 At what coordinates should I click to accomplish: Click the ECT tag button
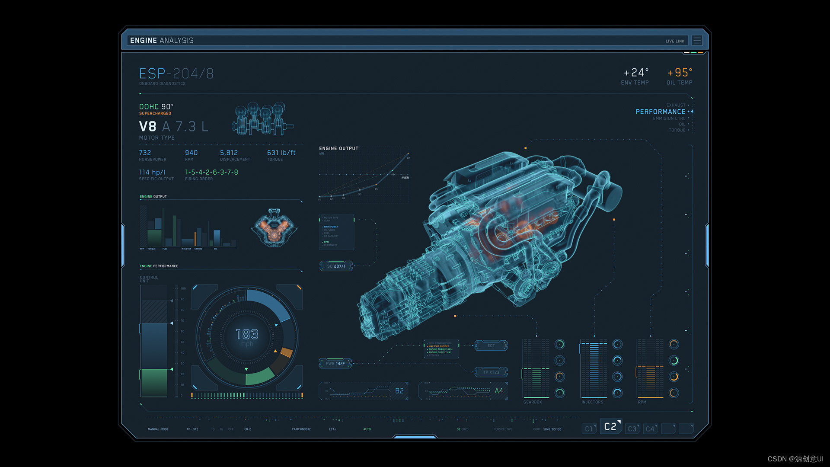(491, 346)
